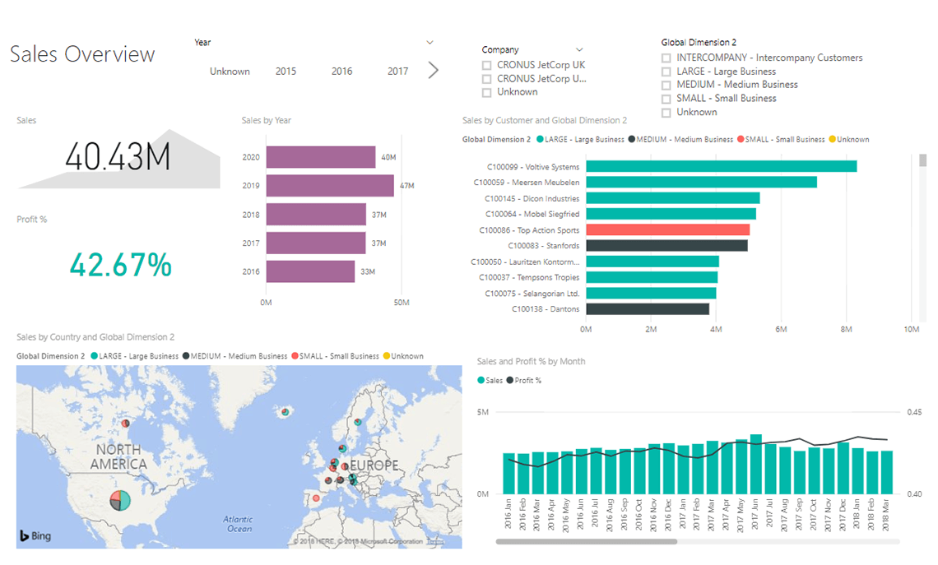Image resolution: width=938 pixels, height=565 pixels.
Task: Open the Year slicer dropdown chevron
Action: 430,43
